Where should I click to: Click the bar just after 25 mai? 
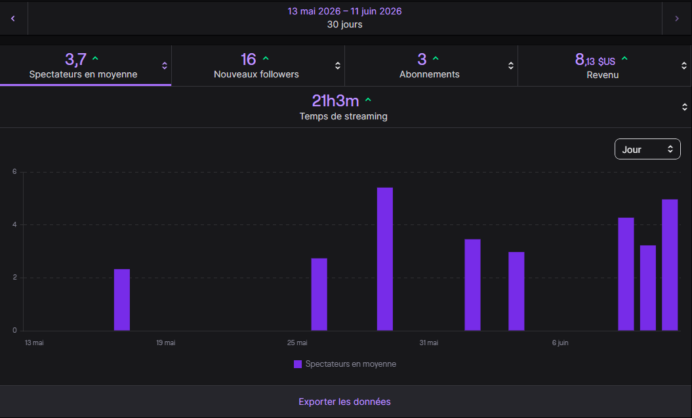tap(319, 295)
